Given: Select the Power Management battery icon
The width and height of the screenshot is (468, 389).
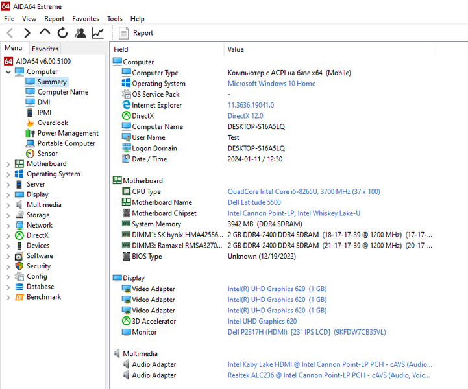Looking at the screenshot, I should (30, 133).
